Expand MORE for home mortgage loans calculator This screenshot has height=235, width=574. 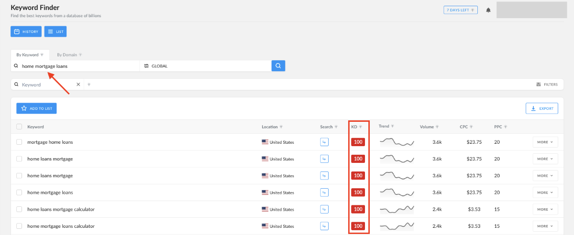pyautogui.click(x=545, y=226)
